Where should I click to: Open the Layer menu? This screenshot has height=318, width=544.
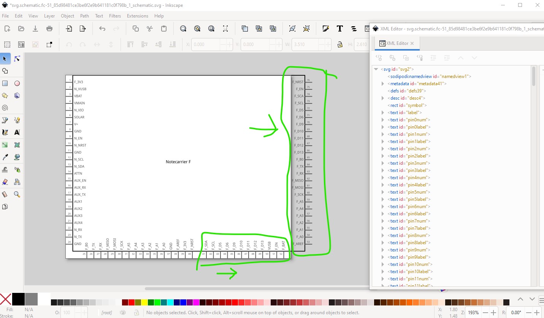point(49,16)
